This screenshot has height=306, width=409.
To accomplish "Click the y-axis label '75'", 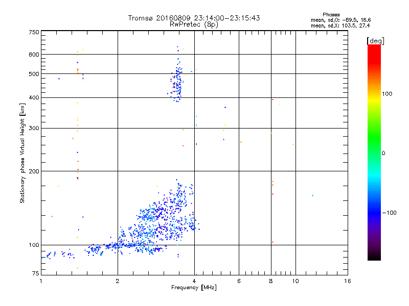I will click(x=36, y=273).
